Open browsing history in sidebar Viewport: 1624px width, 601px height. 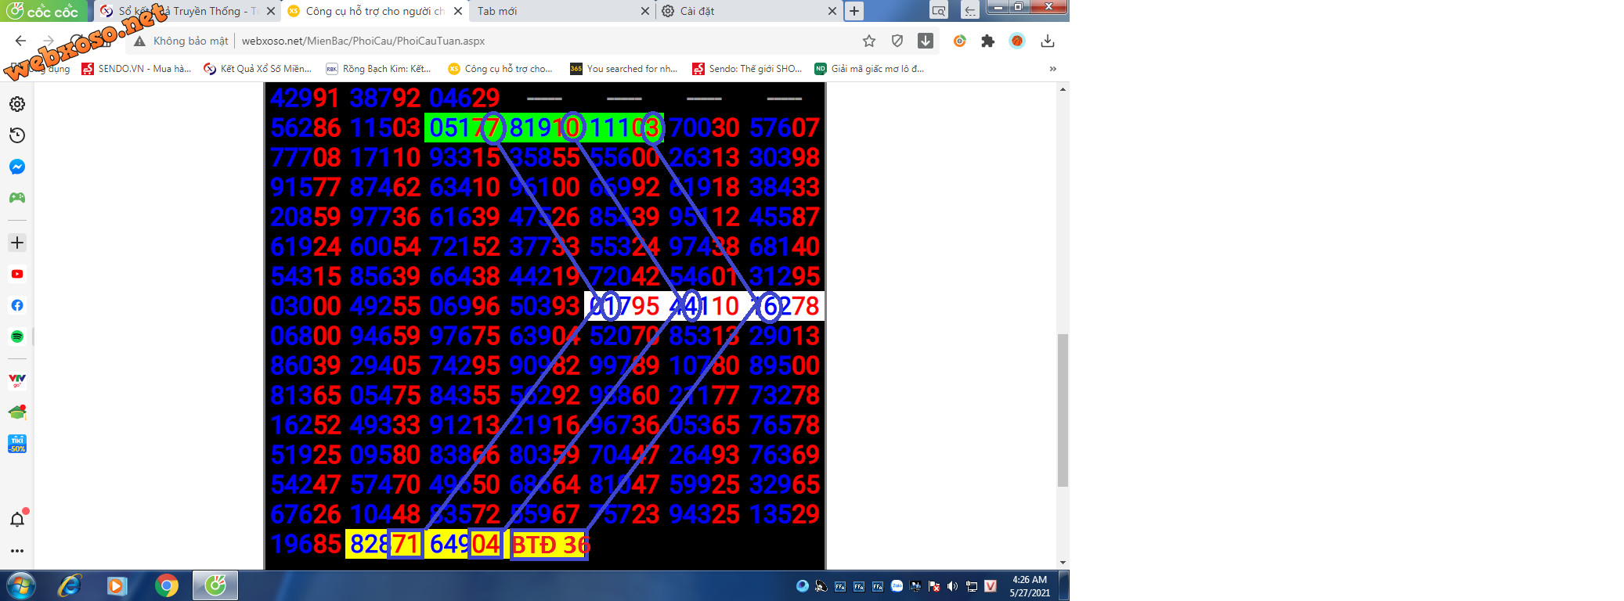point(16,135)
